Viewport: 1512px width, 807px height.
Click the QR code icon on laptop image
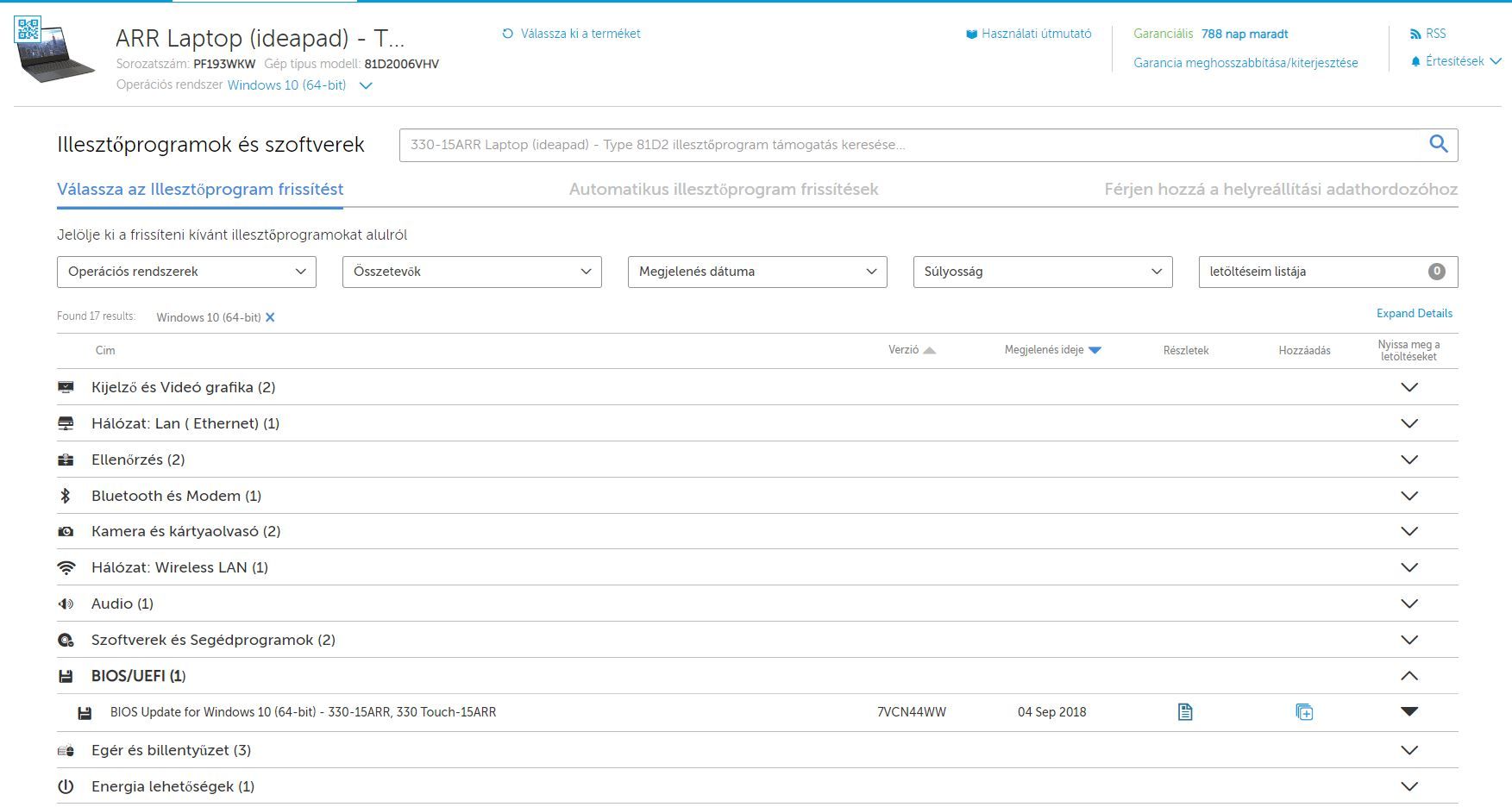click(28, 28)
